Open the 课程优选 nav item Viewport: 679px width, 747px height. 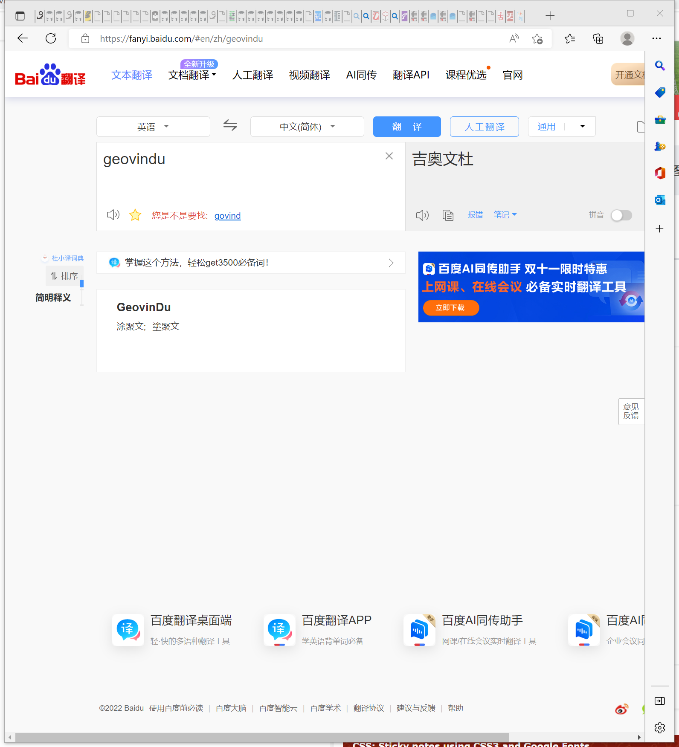[x=466, y=75]
